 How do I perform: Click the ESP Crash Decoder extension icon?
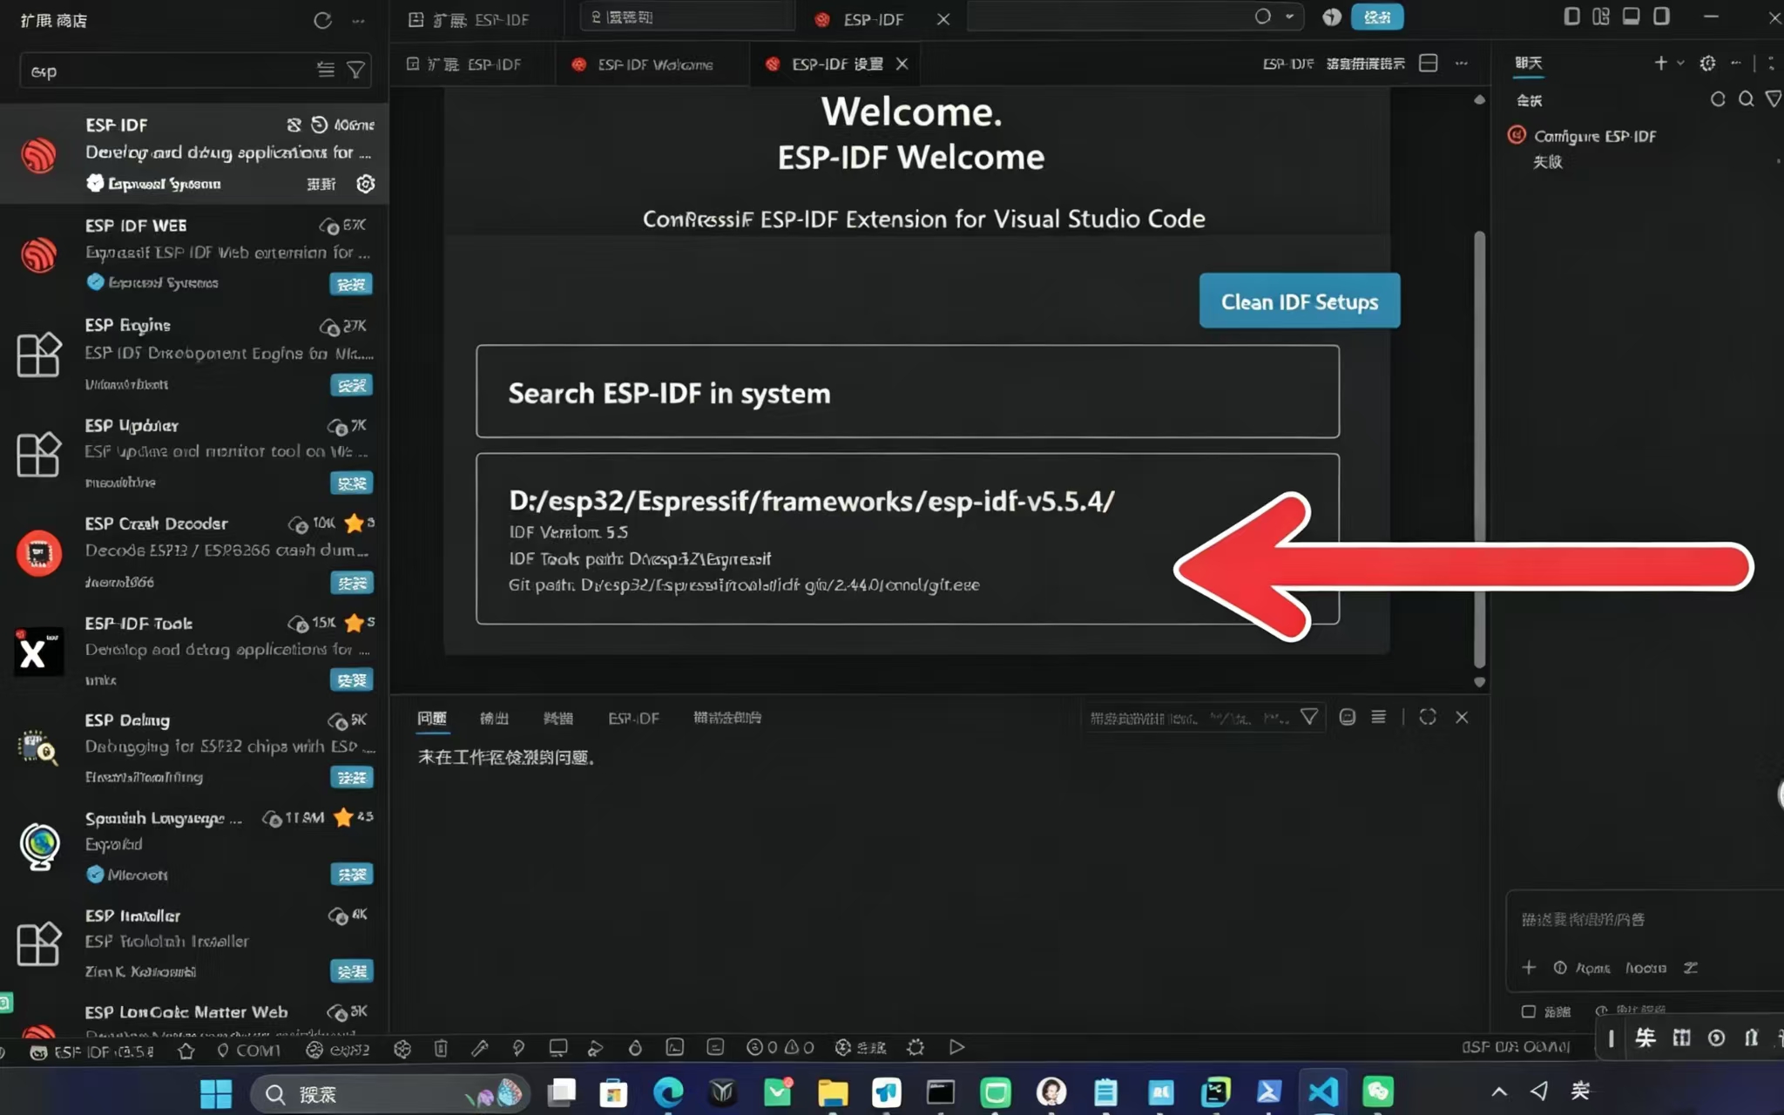39,553
